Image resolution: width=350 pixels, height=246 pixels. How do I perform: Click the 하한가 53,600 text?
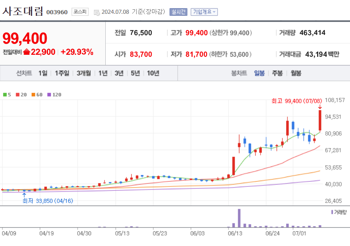tap(230, 54)
